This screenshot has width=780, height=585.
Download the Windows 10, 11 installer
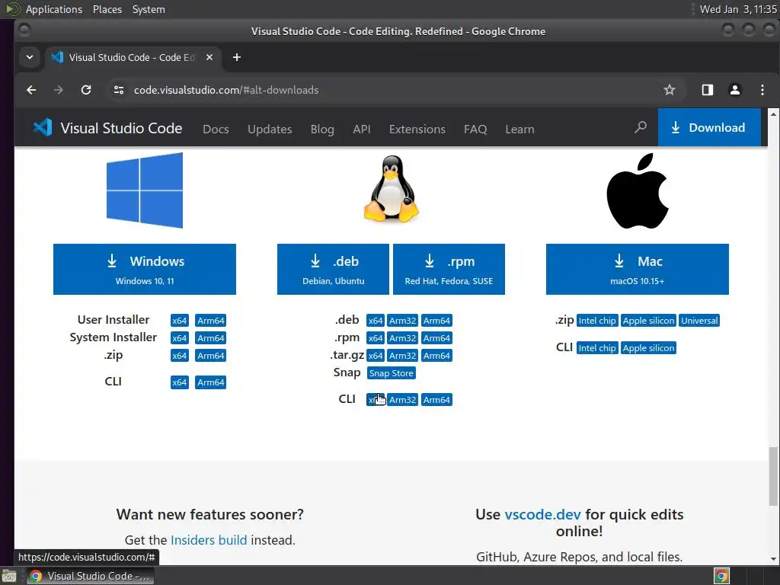[x=145, y=269]
